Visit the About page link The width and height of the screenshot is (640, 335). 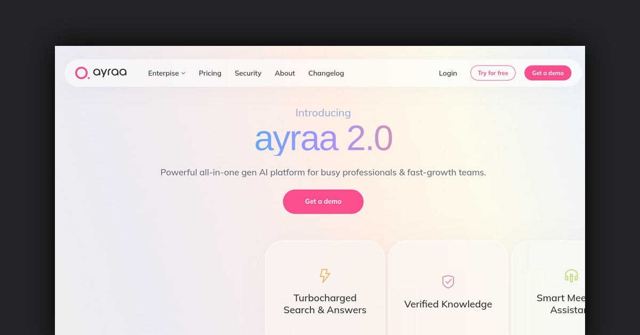pos(285,73)
